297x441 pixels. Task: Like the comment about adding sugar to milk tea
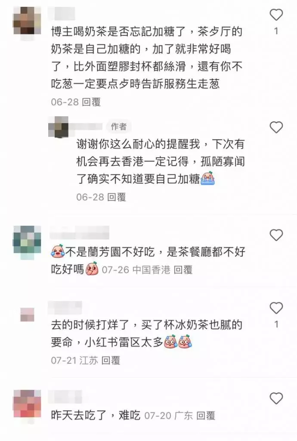click(x=276, y=15)
